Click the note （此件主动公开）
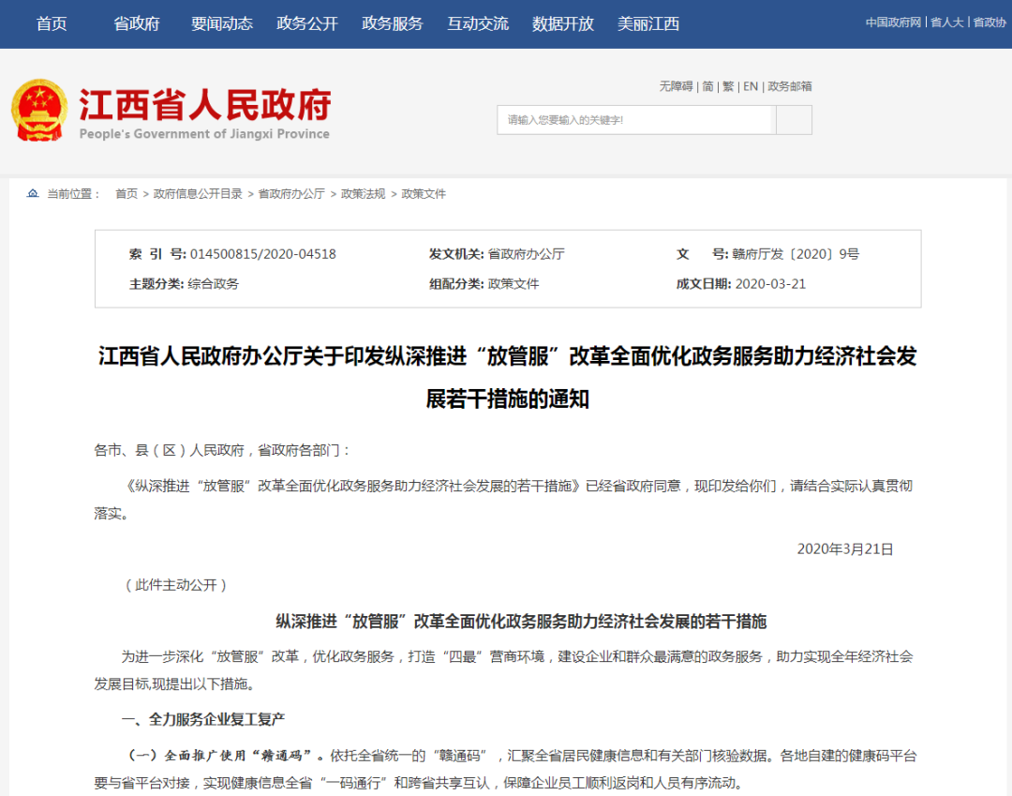 click(175, 586)
